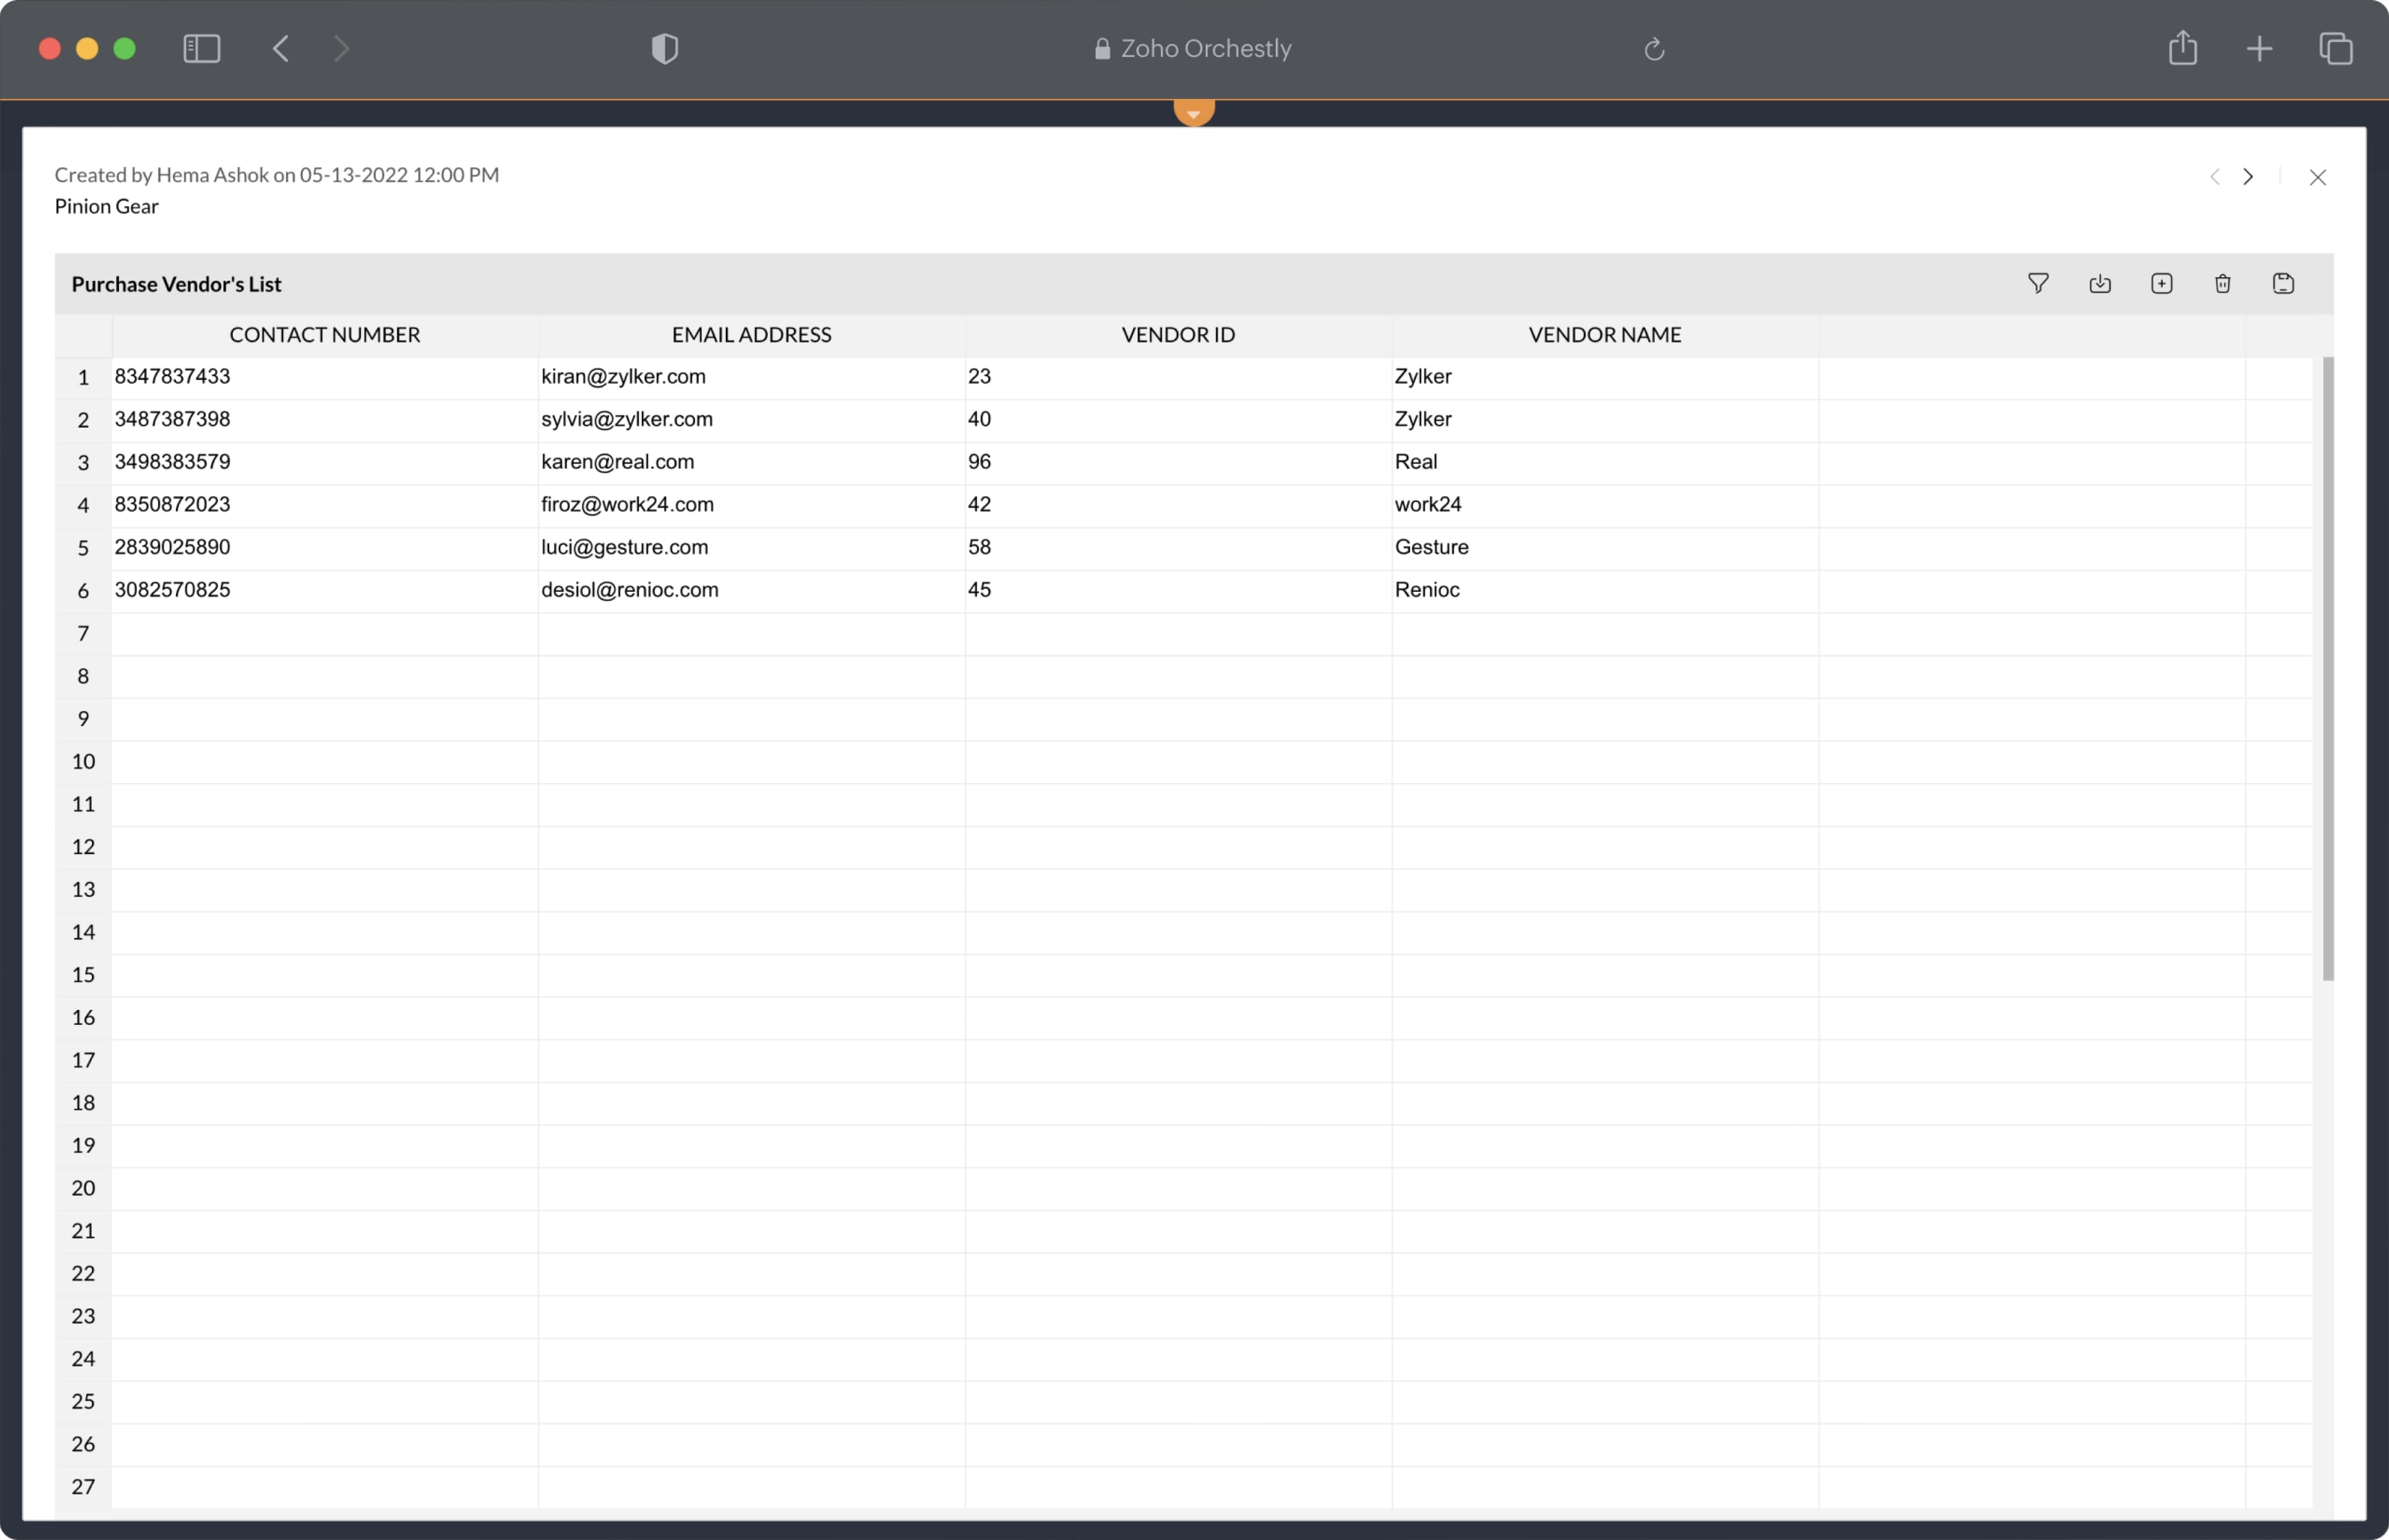Select row header number 15

pyautogui.click(x=83, y=975)
